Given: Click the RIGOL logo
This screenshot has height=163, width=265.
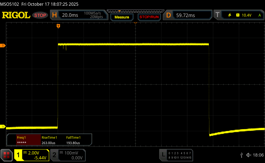Looking at the screenshot, I should (x=16, y=15).
